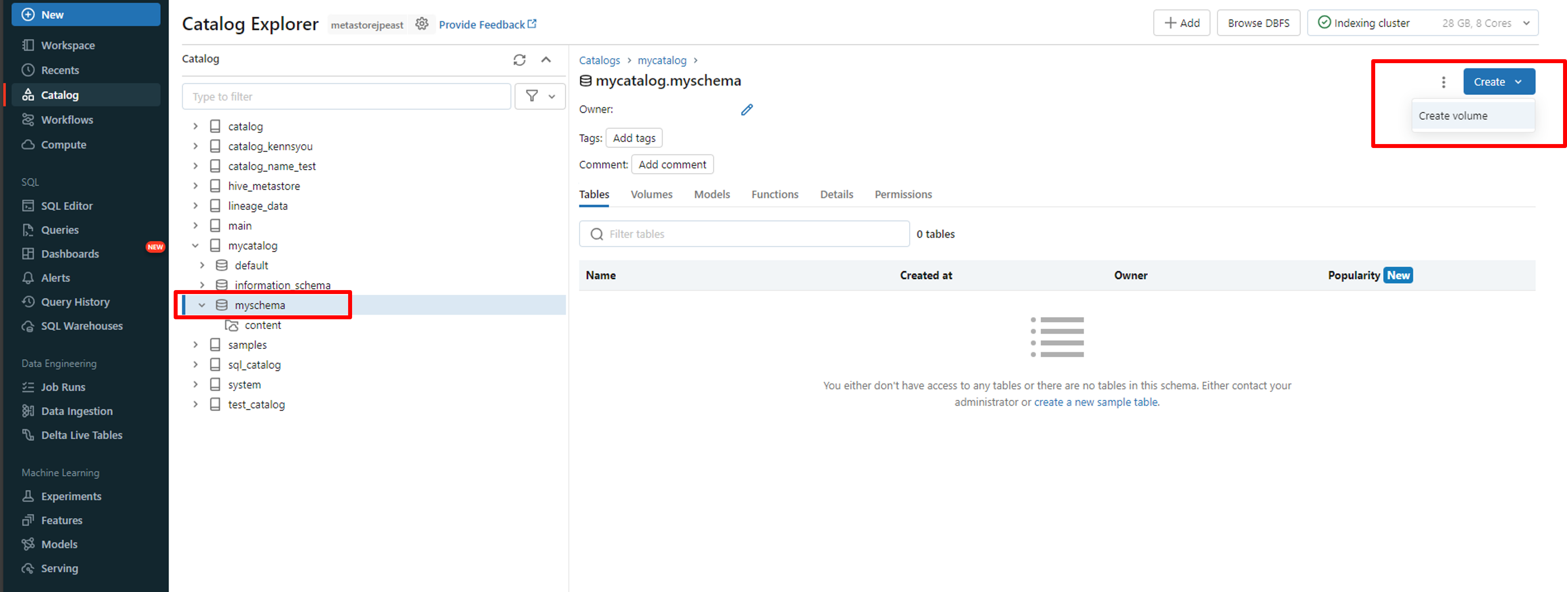The height and width of the screenshot is (592, 1567).
Task: Click the pencil icon to edit owner
Action: 746,109
